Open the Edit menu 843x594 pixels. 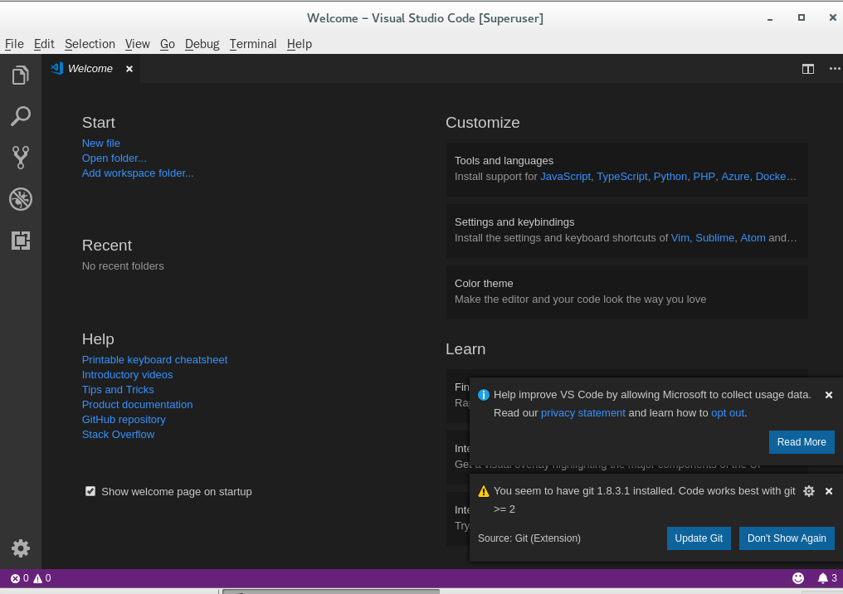click(44, 44)
